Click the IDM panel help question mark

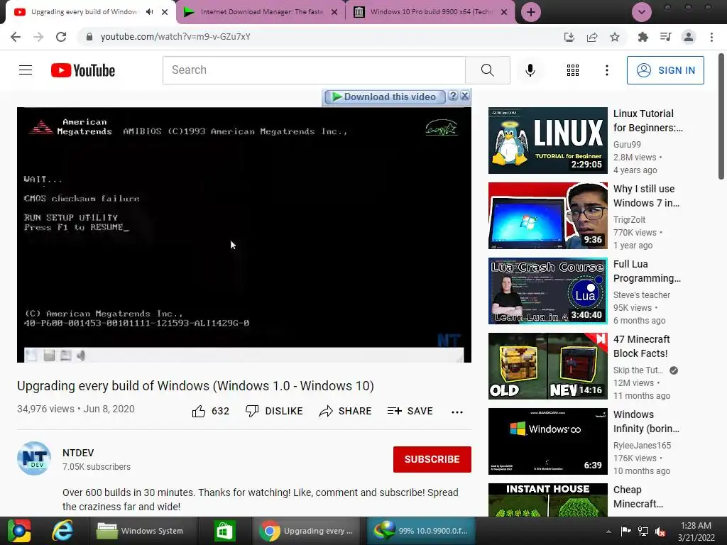[x=454, y=96]
